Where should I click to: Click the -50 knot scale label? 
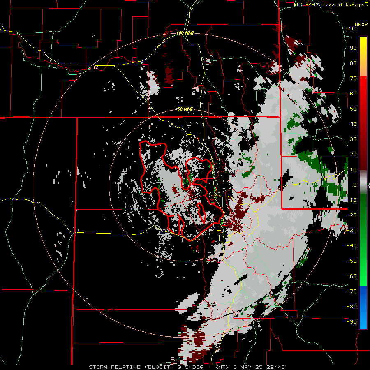point(351,261)
